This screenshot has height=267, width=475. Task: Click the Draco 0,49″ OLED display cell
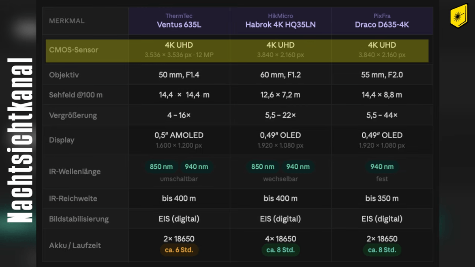click(x=382, y=140)
